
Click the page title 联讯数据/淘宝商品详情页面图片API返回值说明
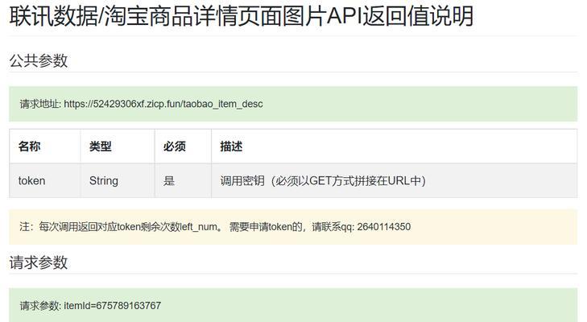[x=241, y=16]
